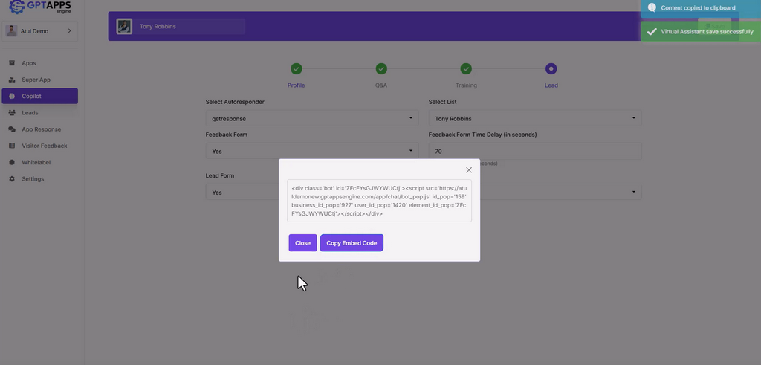Viewport: 761px width, 365px height.
Task: Click the App Response chat icon
Action: pyautogui.click(x=12, y=129)
